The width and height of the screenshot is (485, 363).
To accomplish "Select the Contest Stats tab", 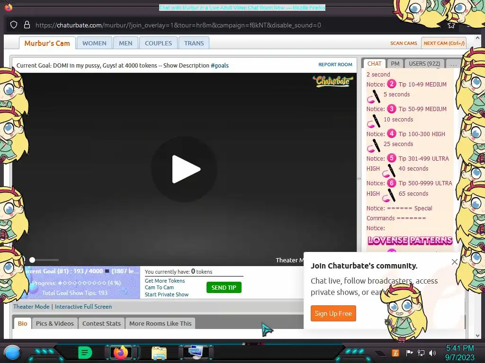I will (101, 323).
